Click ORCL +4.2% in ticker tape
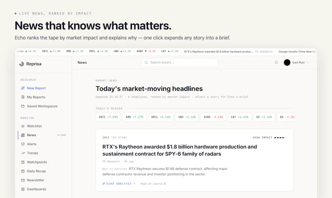Screen dimensions: 332x198 pos(98,51)
